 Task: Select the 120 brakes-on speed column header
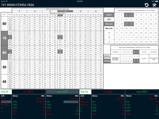[50, 11]
